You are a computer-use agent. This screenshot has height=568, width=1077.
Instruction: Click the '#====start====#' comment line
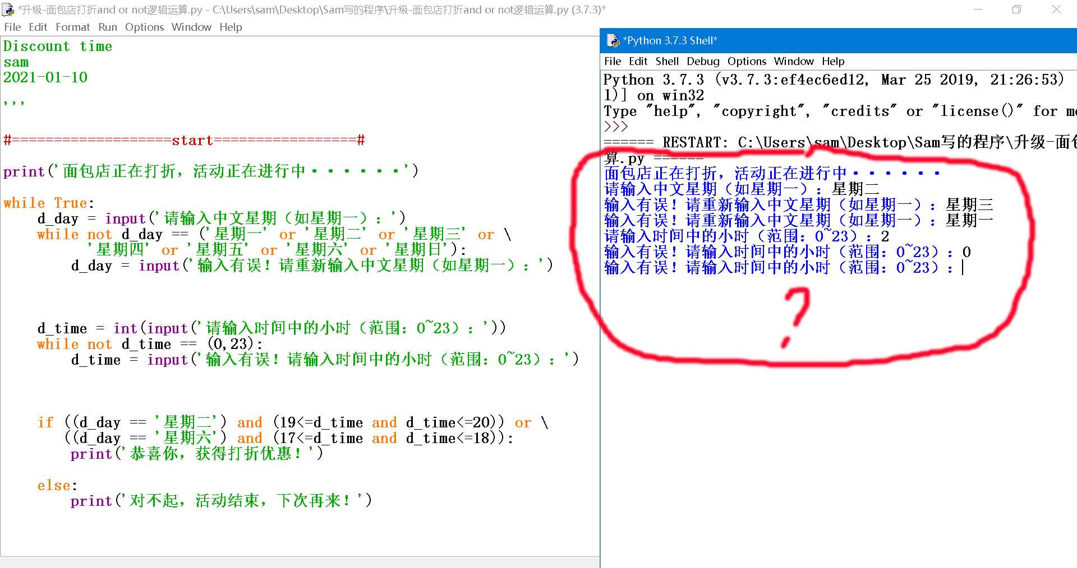coord(184,140)
